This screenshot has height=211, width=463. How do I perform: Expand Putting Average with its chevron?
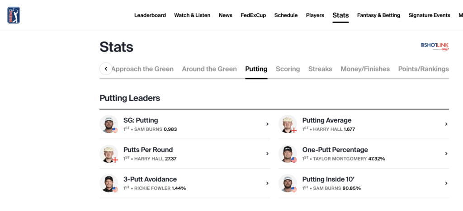click(446, 124)
